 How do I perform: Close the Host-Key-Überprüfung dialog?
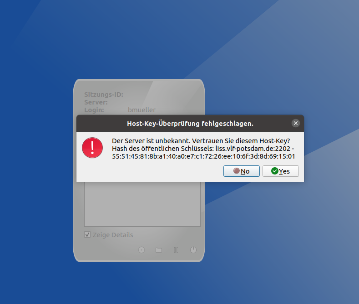296,123
